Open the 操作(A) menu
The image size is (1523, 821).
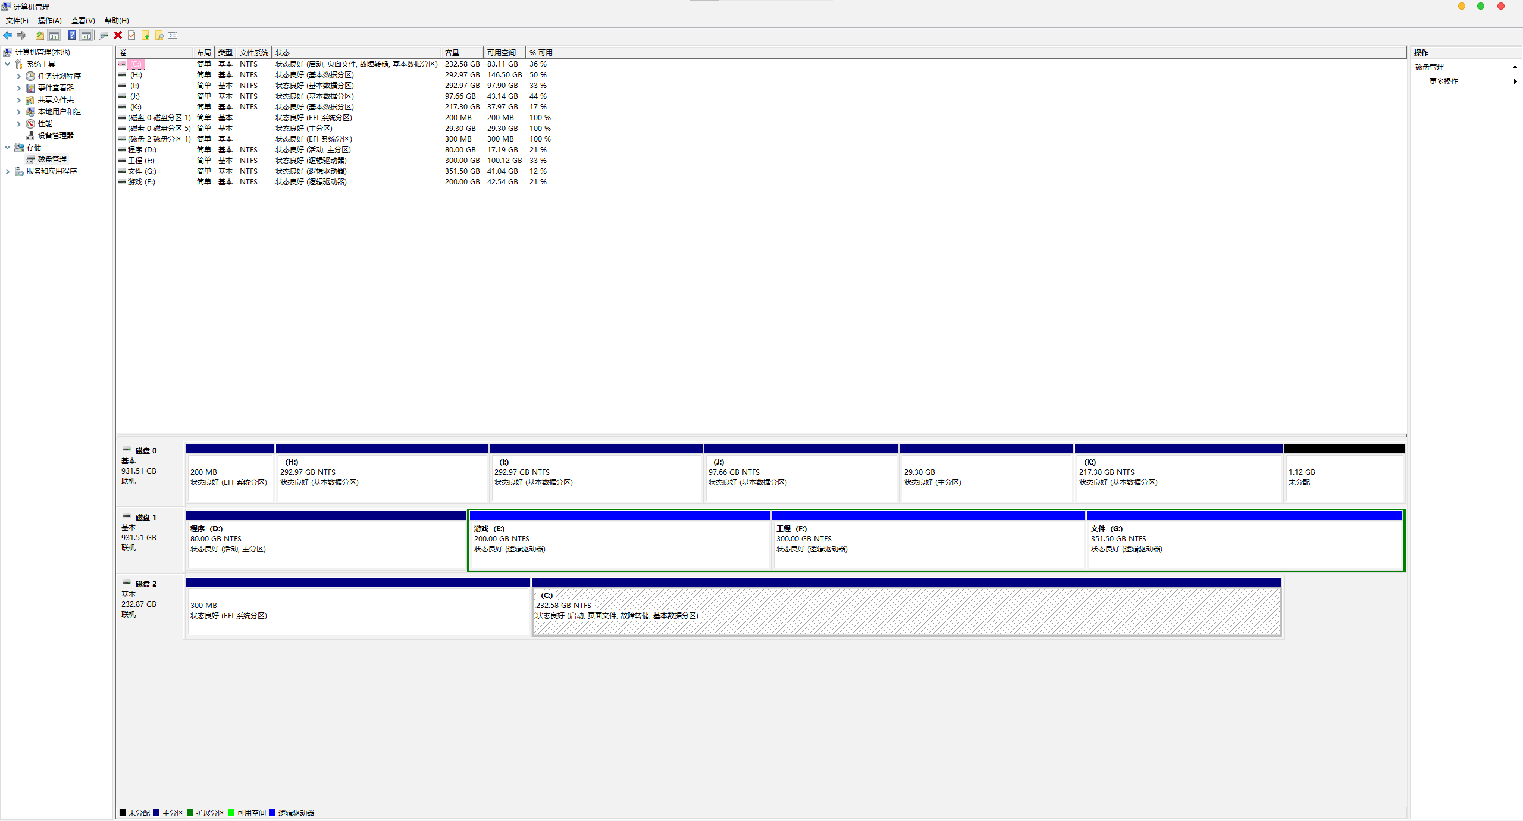pos(49,21)
